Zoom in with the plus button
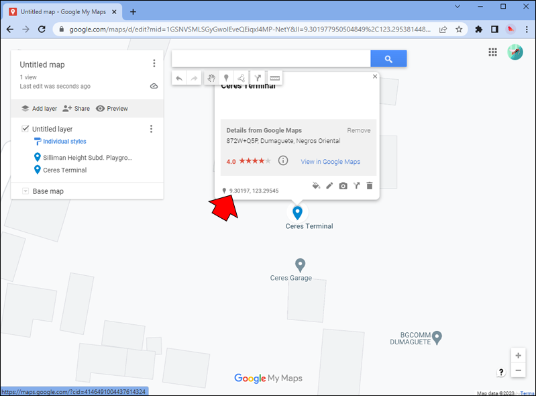The height and width of the screenshot is (396, 536). 519,356
